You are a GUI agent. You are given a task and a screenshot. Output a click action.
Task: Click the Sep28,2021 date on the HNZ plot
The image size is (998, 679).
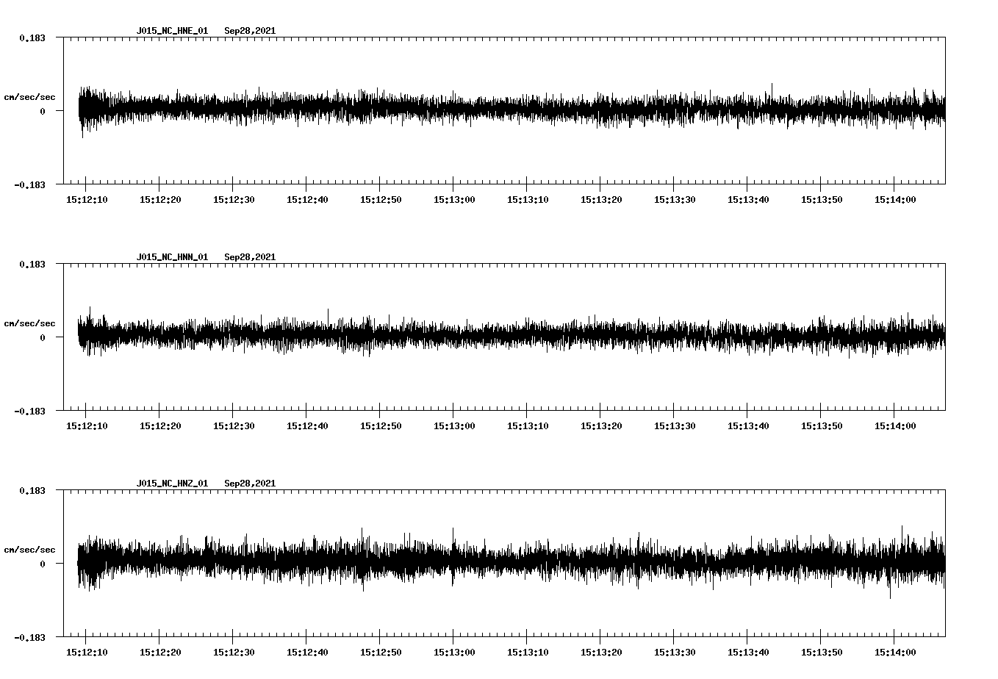(250, 484)
